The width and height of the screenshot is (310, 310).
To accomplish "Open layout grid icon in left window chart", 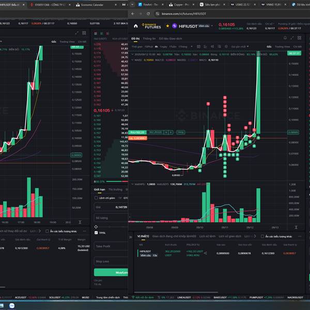I will [x=84, y=33].
